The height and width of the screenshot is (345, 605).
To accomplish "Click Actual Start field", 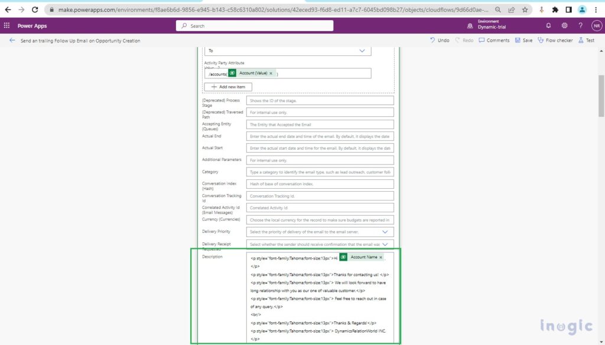I will (x=320, y=148).
